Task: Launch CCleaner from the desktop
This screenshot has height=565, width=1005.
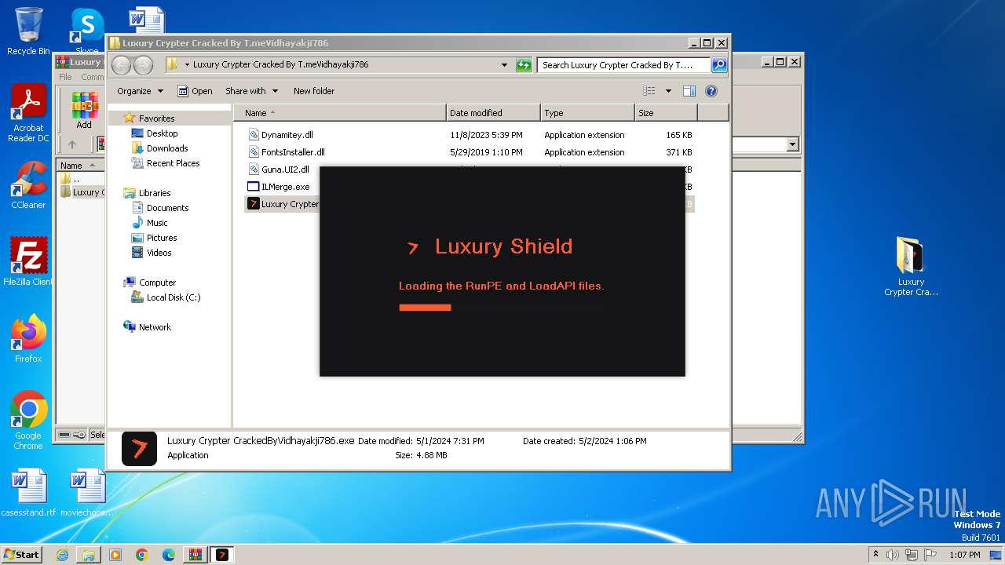Action: pos(28,185)
